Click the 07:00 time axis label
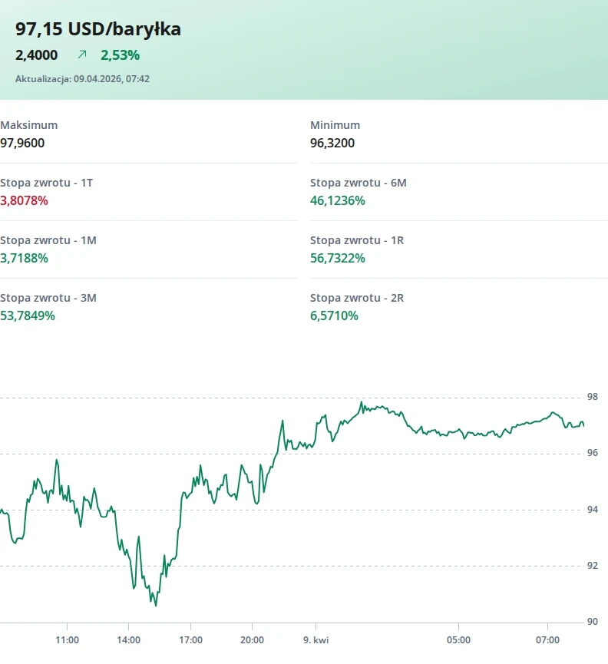The height and width of the screenshot is (664, 608). 547,639
